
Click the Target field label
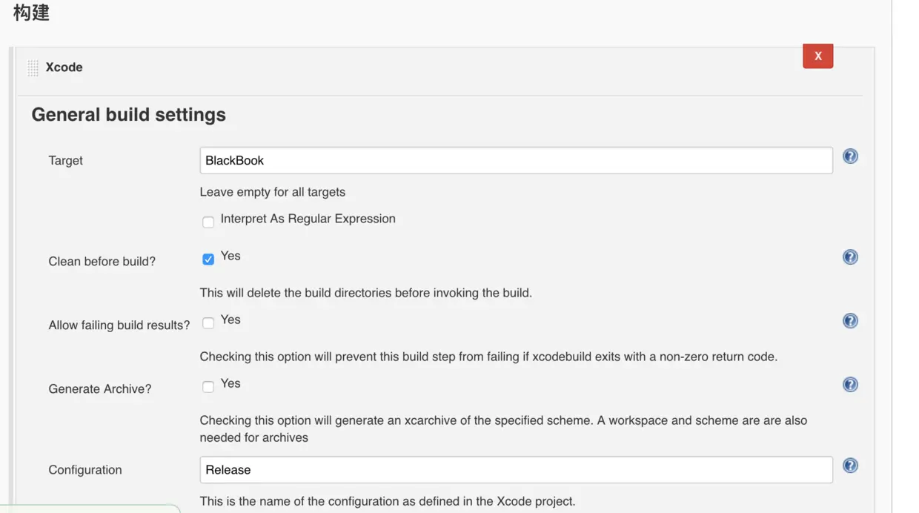click(65, 161)
